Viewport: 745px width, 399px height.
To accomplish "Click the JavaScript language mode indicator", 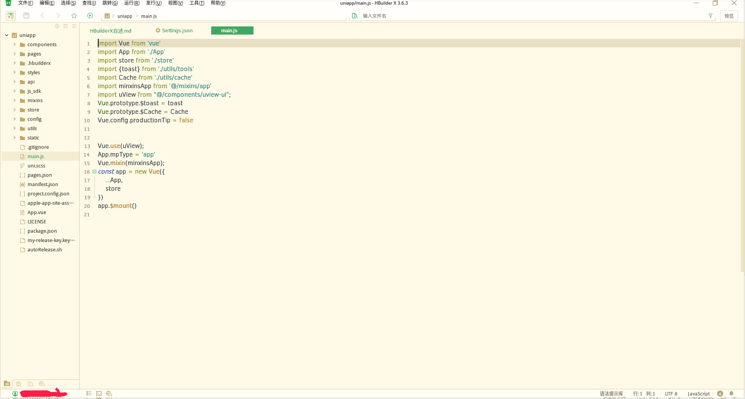I will (699, 394).
